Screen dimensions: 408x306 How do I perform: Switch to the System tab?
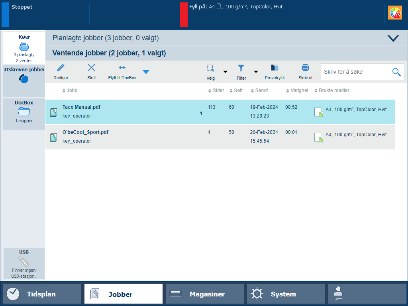(286, 294)
